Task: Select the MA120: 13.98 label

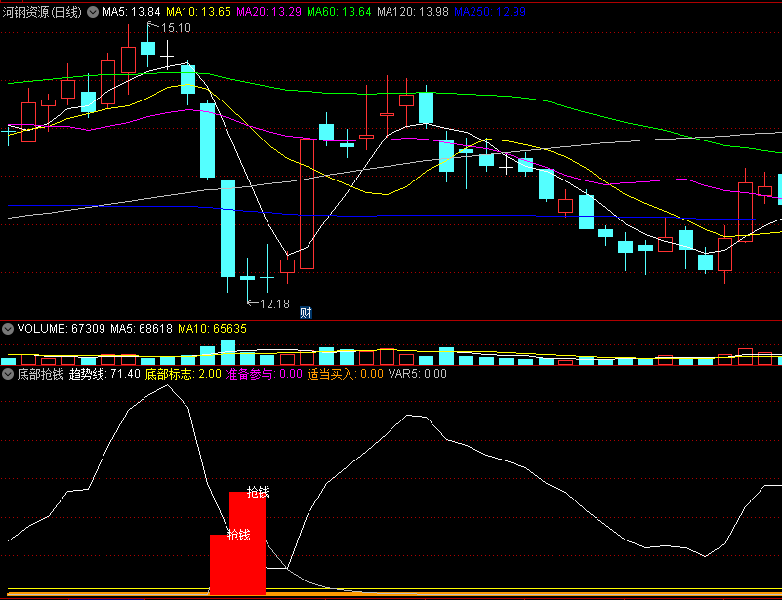Action: point(413,12)
